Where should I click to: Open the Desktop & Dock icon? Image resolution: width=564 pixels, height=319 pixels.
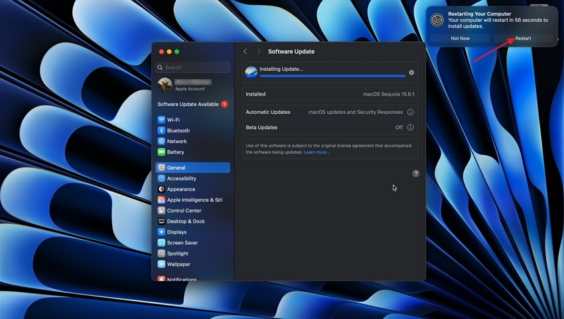pyautogui.click(x=161, y=222)
